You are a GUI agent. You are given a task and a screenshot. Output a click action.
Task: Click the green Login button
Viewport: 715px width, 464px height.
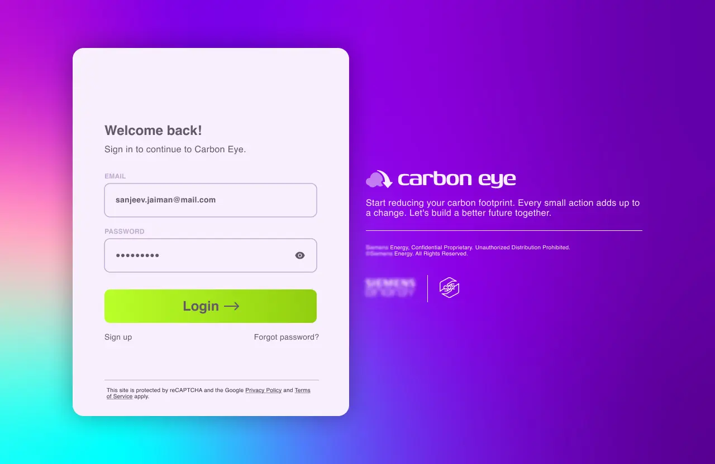tap(211, 306)
